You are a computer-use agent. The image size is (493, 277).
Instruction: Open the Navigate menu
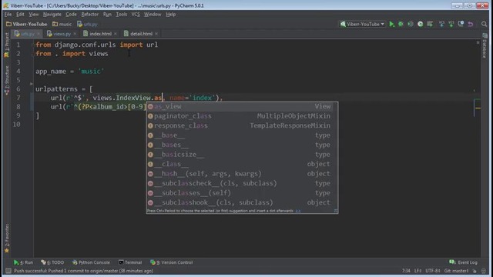coord(52,15)
